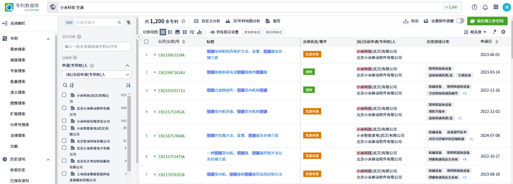Open the results table settings gear

click(503, 32)
